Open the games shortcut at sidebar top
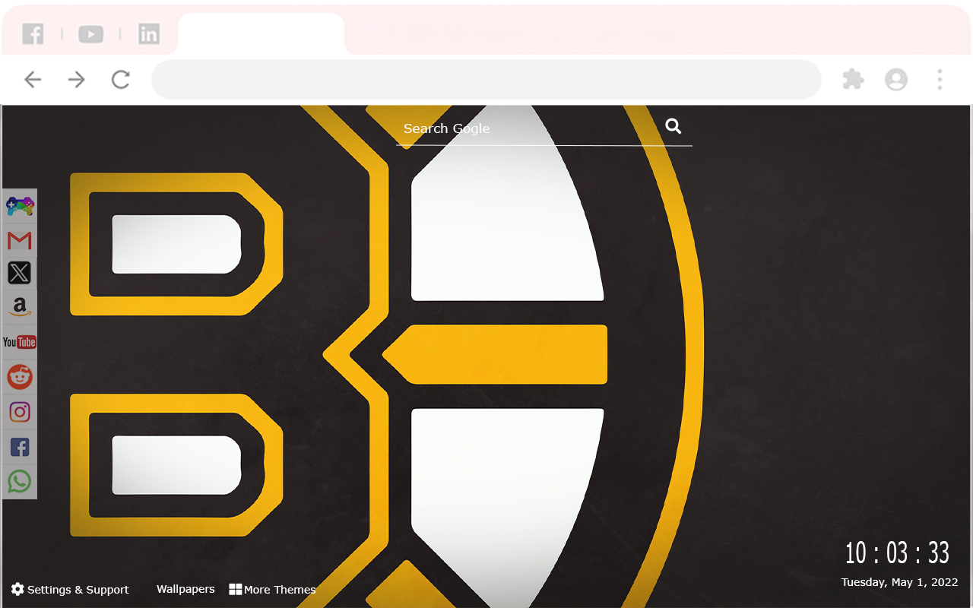The image size is (973, 608). click(x=19, y=205)
